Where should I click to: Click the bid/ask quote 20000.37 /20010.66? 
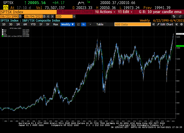pos(118,3)
